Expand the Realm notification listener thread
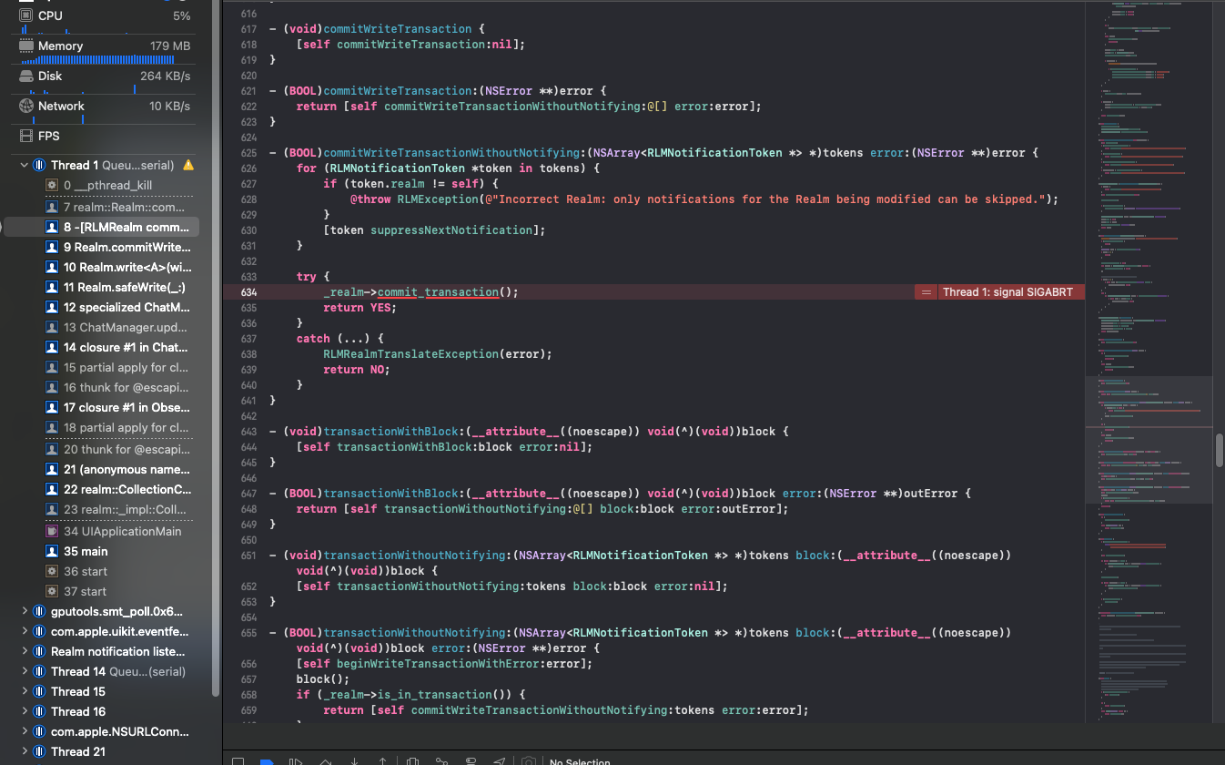1225x765 pixels. pyautogui.click(x=25, y=651)
